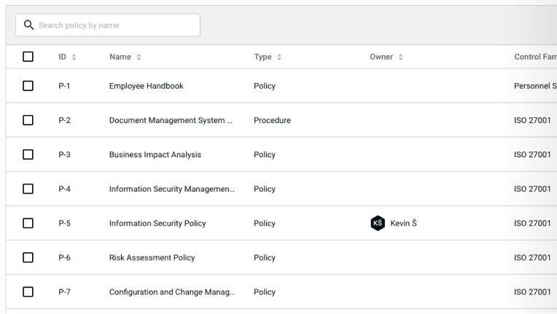Sort by ID column arrows
Viewport: 557px width, 314px height.
tap(74, 57)
